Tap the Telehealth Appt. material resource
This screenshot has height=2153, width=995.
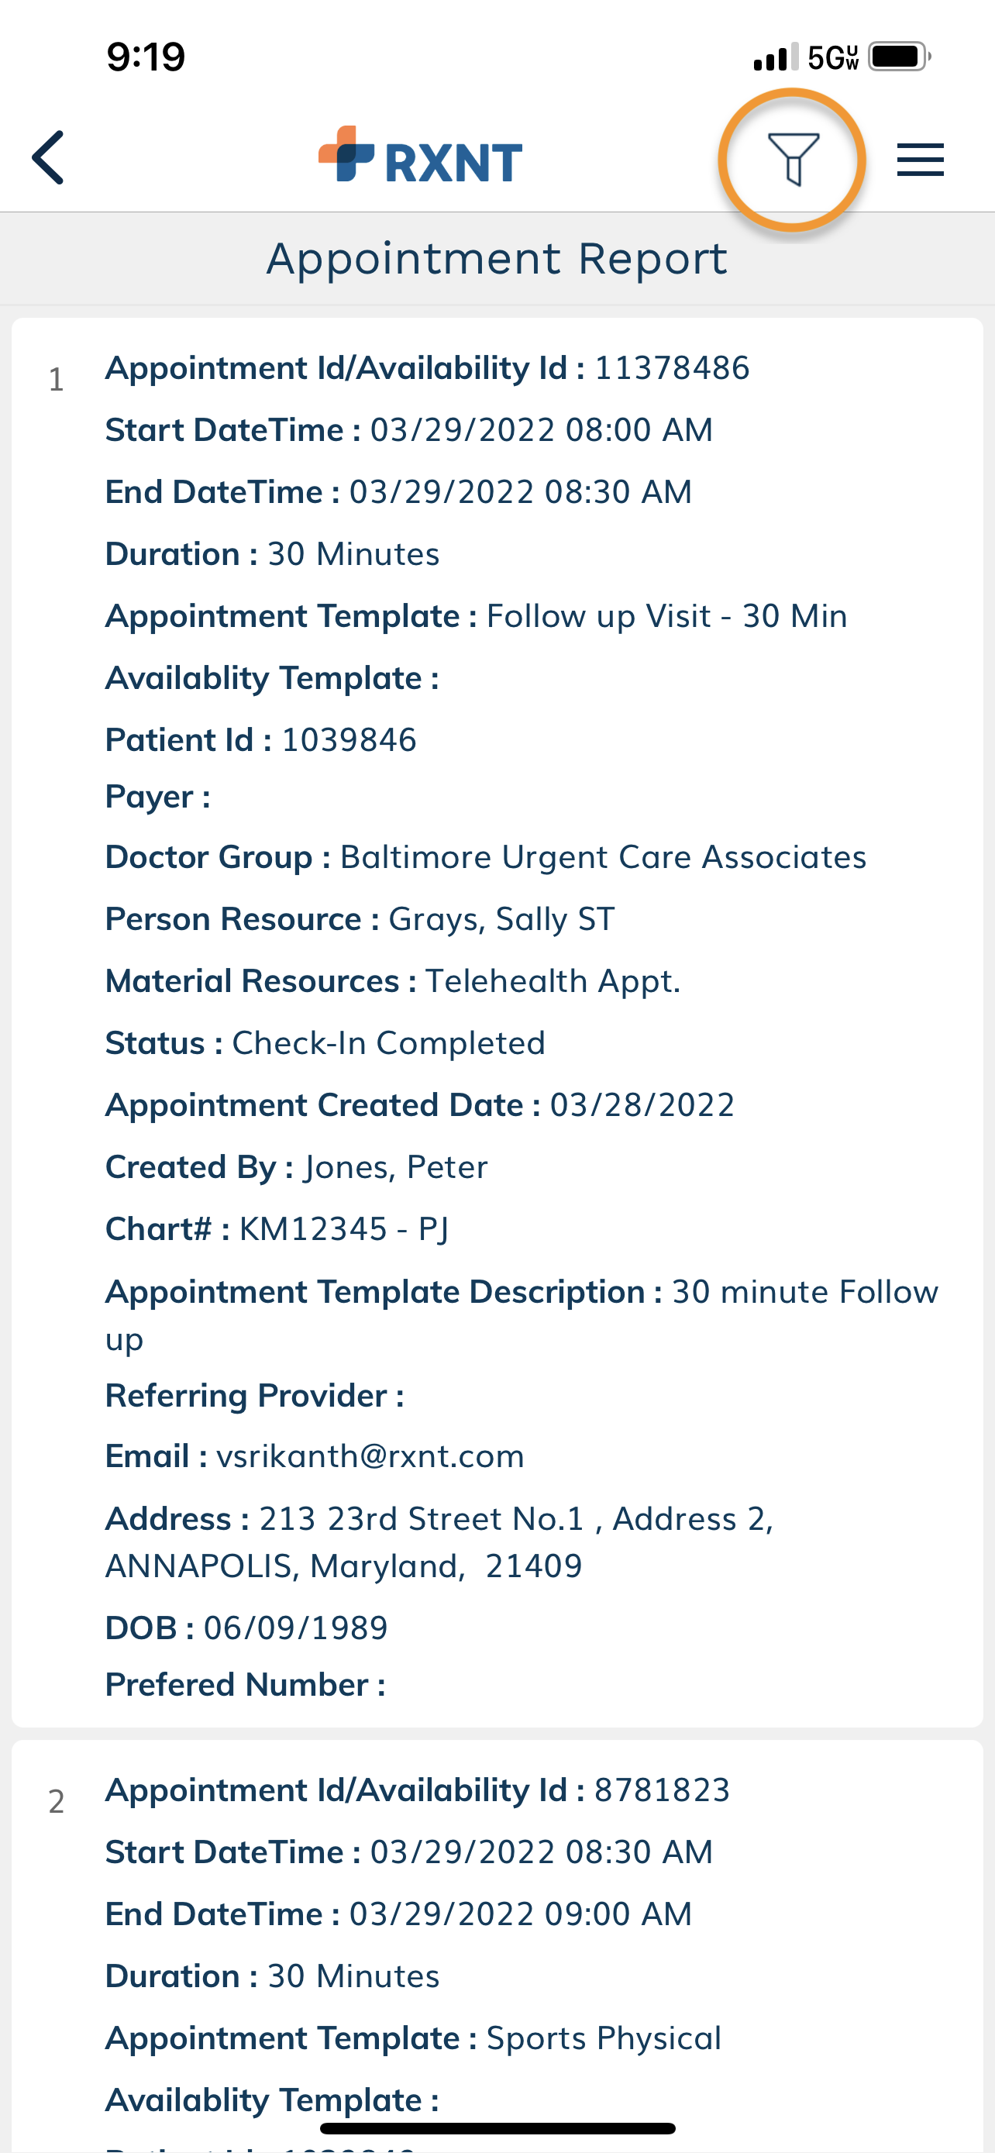click(x=553, y=981)
